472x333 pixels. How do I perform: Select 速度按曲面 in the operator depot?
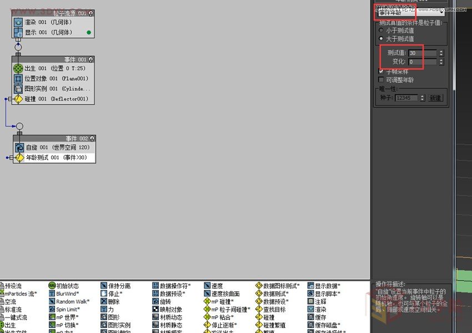coord(225,294)
